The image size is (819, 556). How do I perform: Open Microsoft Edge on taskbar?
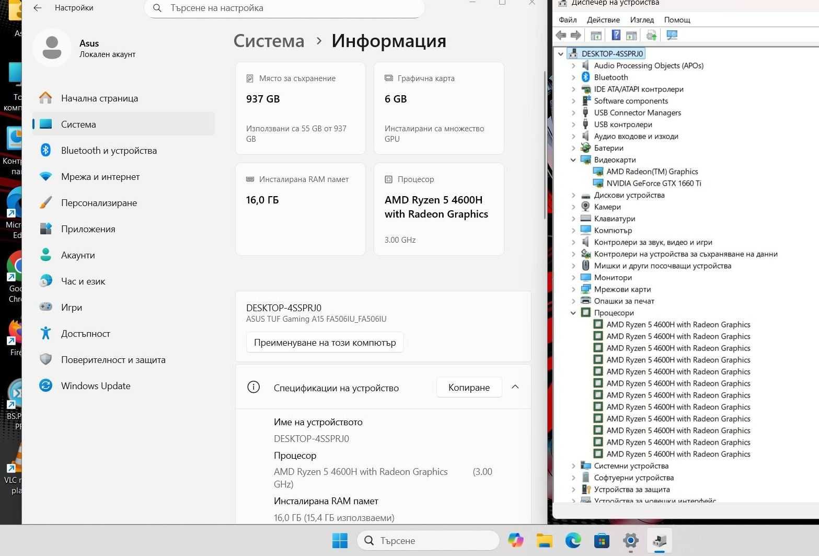tap(573, 540)
